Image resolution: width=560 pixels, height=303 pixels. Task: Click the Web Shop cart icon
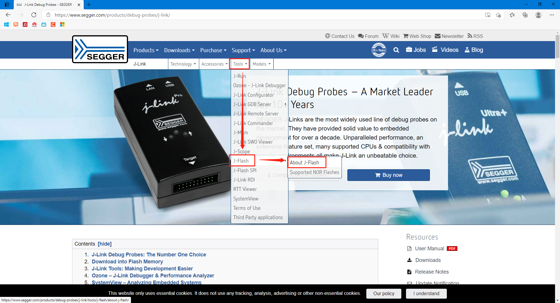click(406, 36)
